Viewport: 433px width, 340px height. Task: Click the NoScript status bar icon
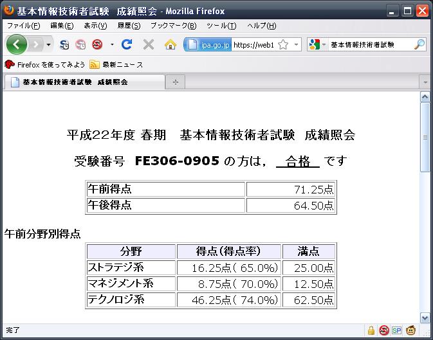click(x=384, y=330)
